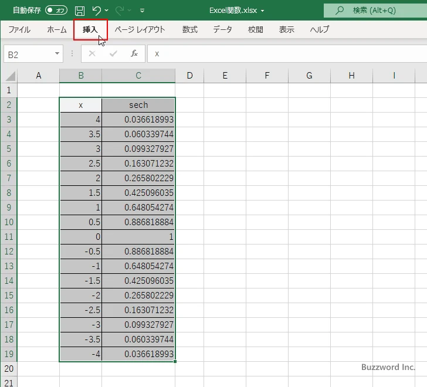Click cell with value 0.265802229 in row 7
Viewport: 427px width, 387px height.
(x=138, y=178)
